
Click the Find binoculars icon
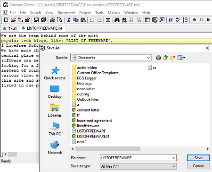coord(117,20)
